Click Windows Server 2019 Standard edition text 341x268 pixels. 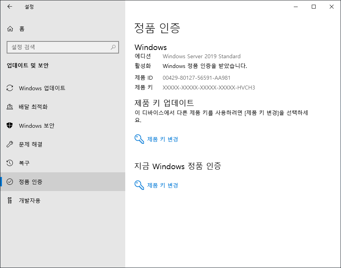coord(202,56)
